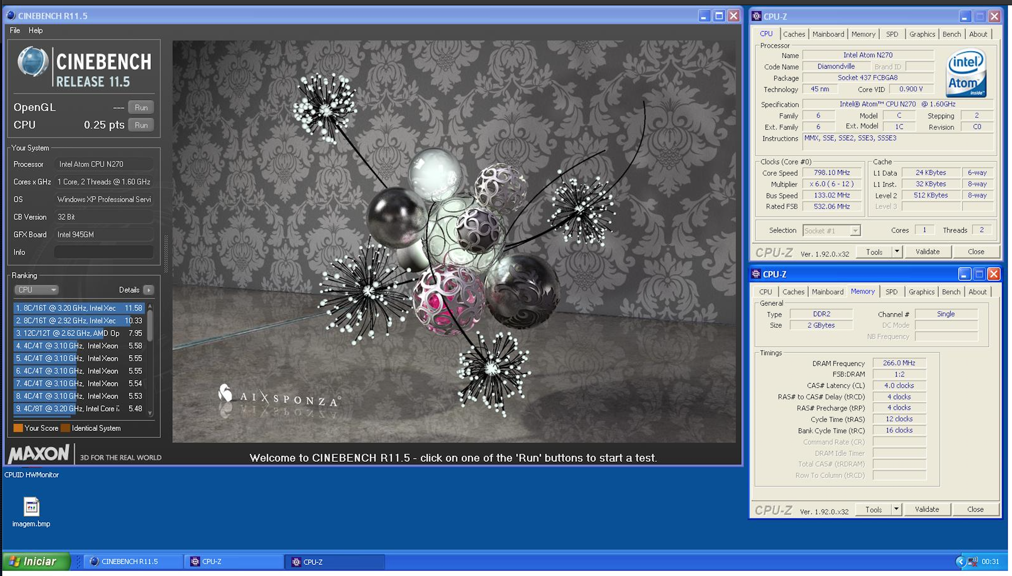The image size is (1012, 576).
Task: Open About tab in bottom CPU-Z
Action: (977, 292)
